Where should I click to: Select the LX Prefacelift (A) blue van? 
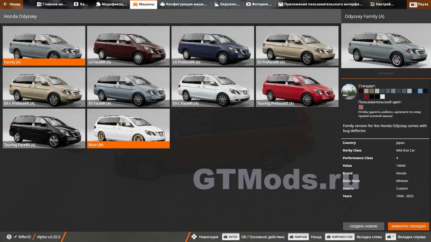click(x=213, y=46)
